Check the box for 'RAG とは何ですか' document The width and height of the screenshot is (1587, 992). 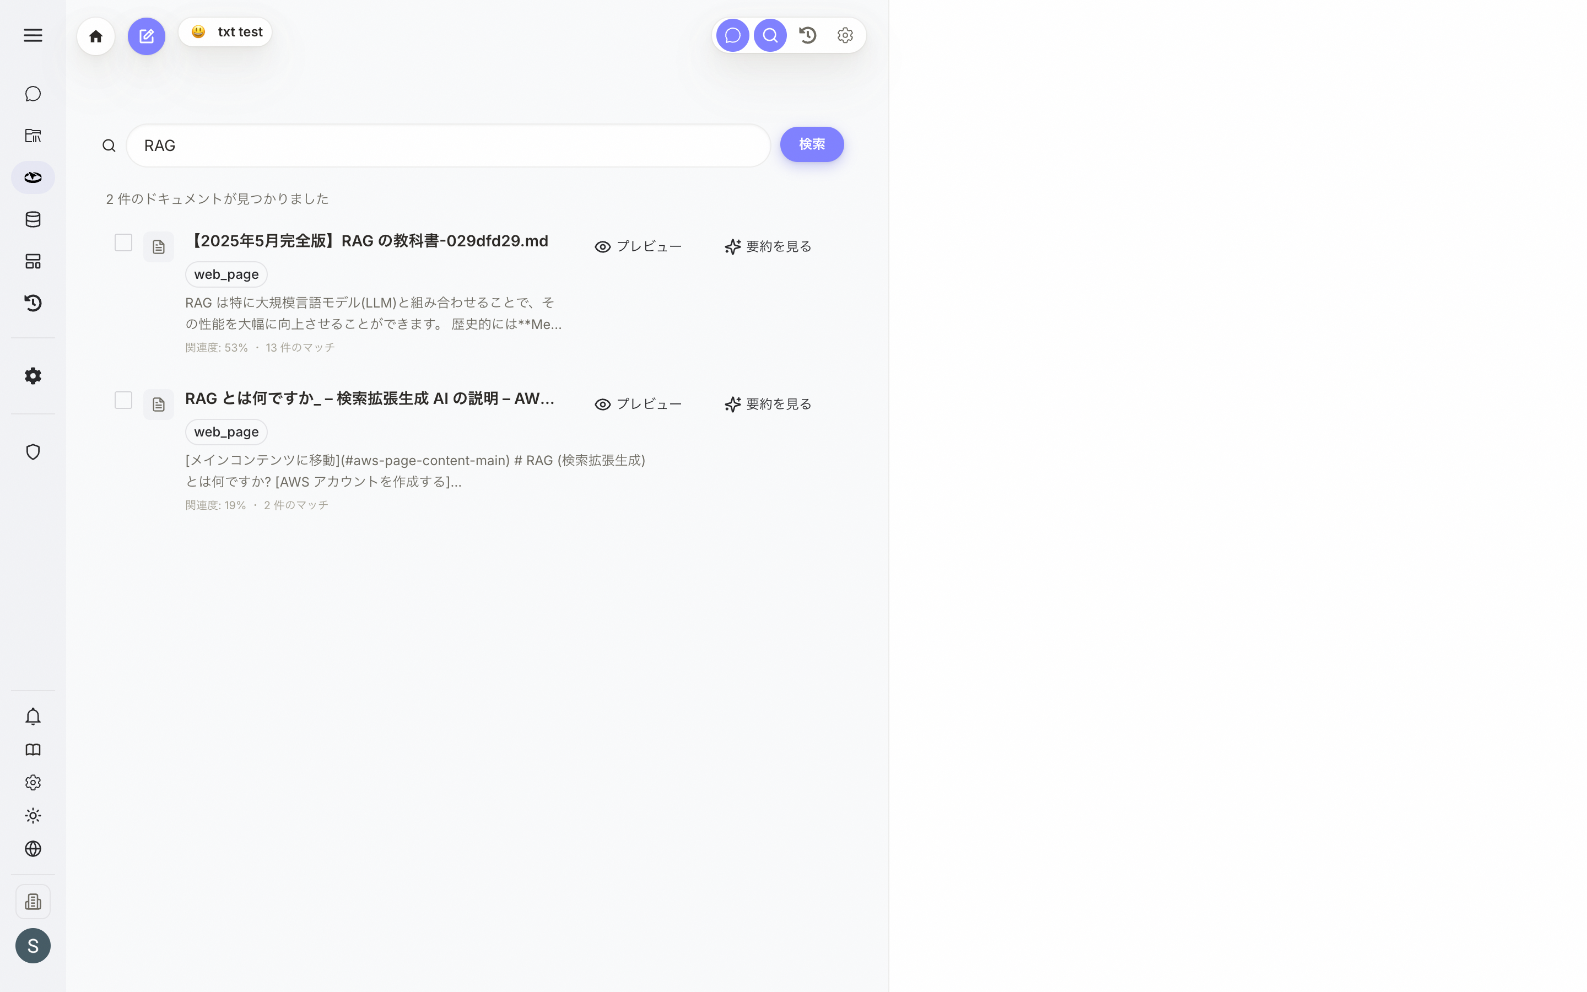coord(123,400)
